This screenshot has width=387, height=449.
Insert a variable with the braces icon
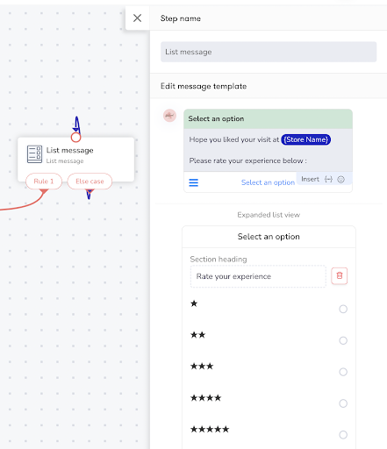328,179
